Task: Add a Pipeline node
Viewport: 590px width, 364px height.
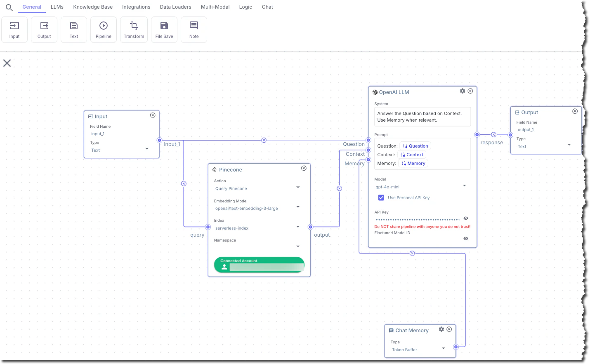Action: [103, 29]
